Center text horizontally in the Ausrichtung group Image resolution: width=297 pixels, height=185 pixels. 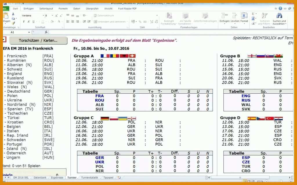click(73, 21)
